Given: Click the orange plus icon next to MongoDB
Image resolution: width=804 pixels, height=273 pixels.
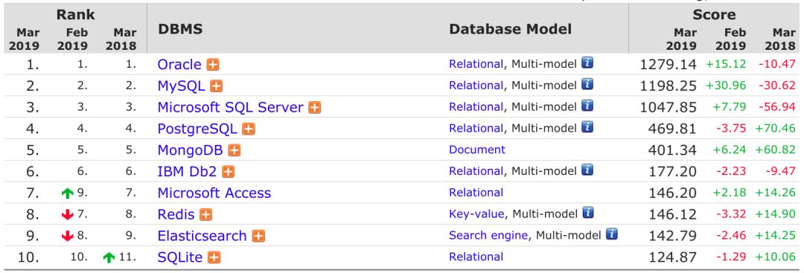Looking at the screenshot, I should pos(234,150).
